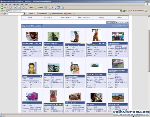
Task: Refresh the page with the green Refresh icon
Action: (x=19, y=7)
